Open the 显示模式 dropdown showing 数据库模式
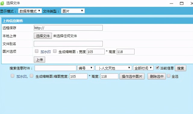This screenshot has width=193, height=114. 30,11
